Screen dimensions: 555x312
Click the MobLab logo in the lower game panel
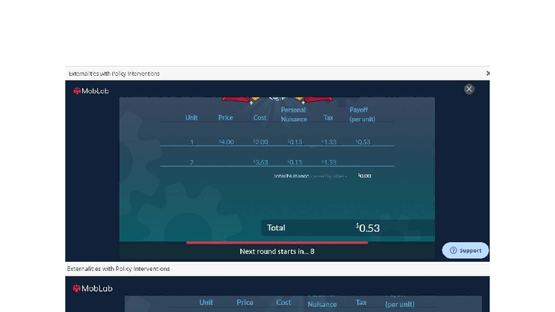pyautogui.click(x=93, y=289)
